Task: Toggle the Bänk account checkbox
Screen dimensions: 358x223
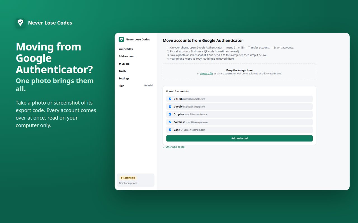Action: tap(170, 130)
